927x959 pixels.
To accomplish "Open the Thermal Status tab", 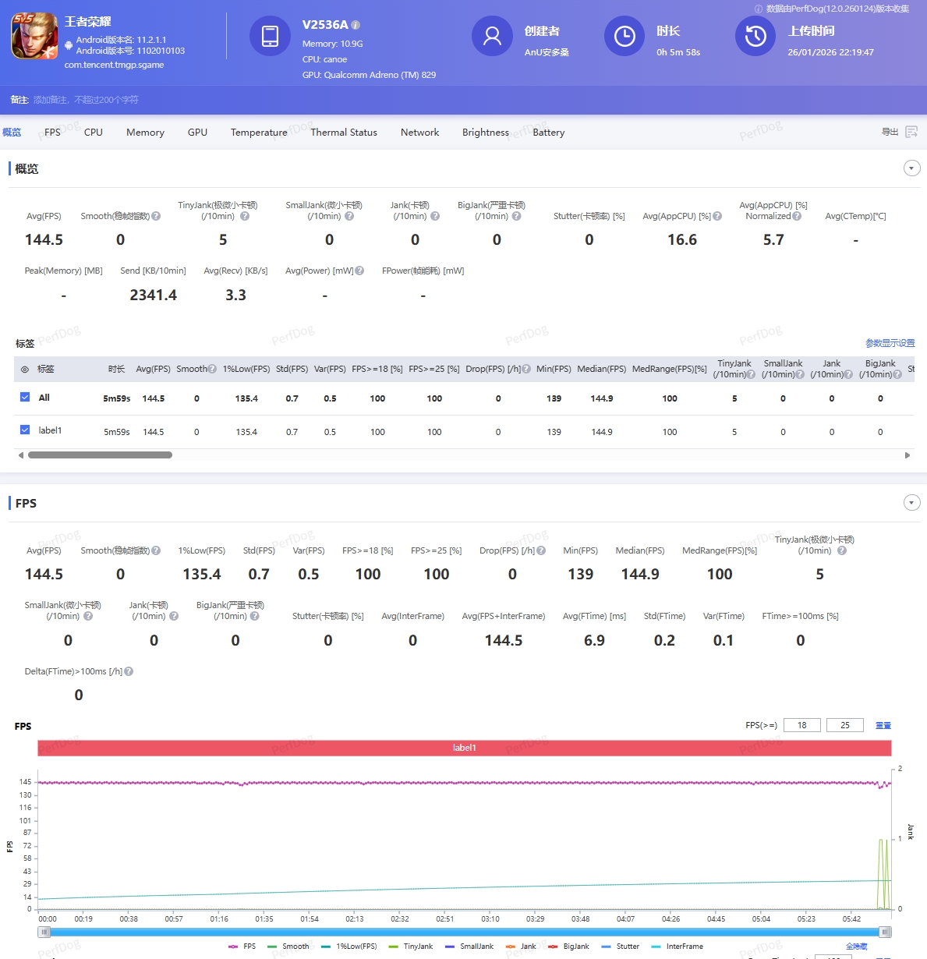I will [344, 133].
